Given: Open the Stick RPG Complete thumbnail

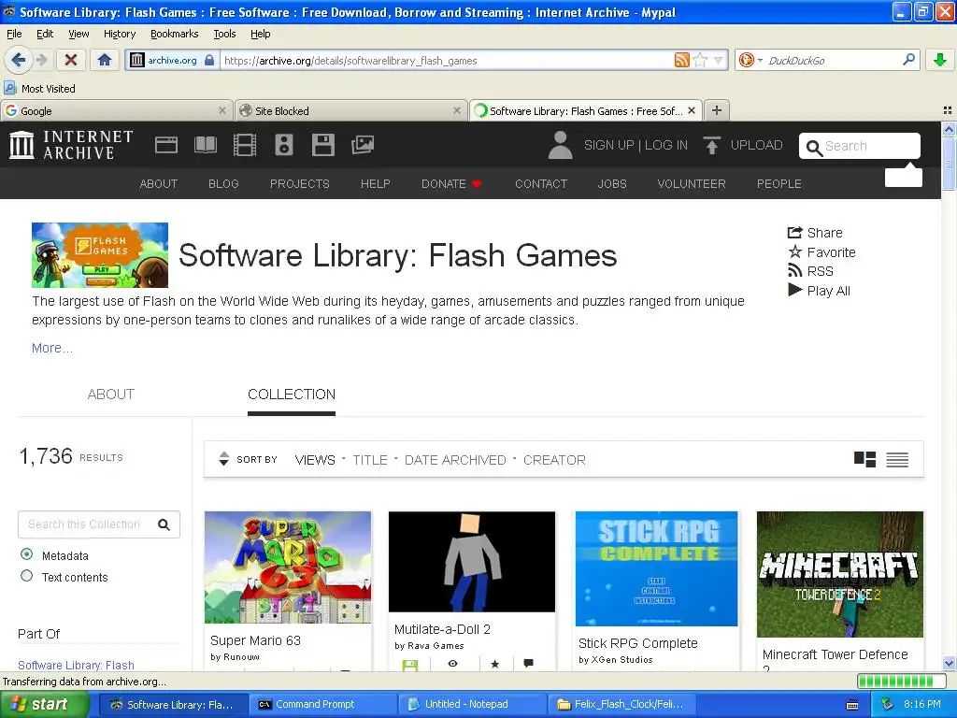Looking at the screenshot, I should 657,568.
